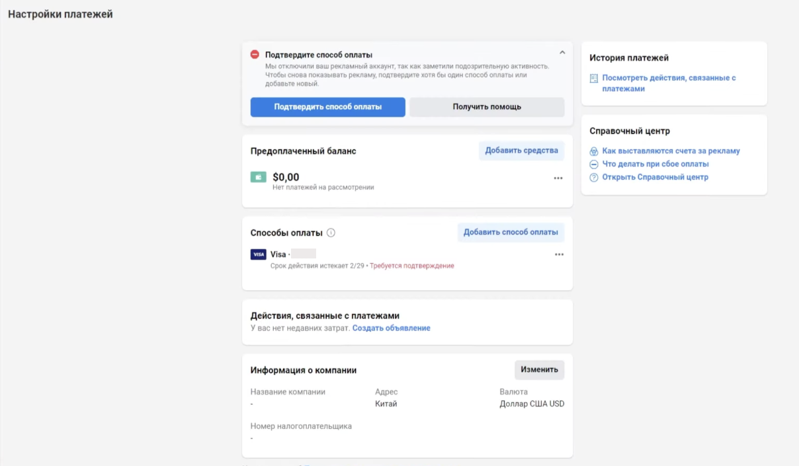
Task: Click the question mark Help Center icon
Action: (x=594, y=177)
